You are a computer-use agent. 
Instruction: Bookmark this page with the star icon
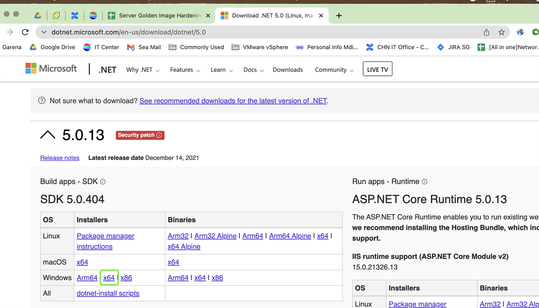point(501,32)
